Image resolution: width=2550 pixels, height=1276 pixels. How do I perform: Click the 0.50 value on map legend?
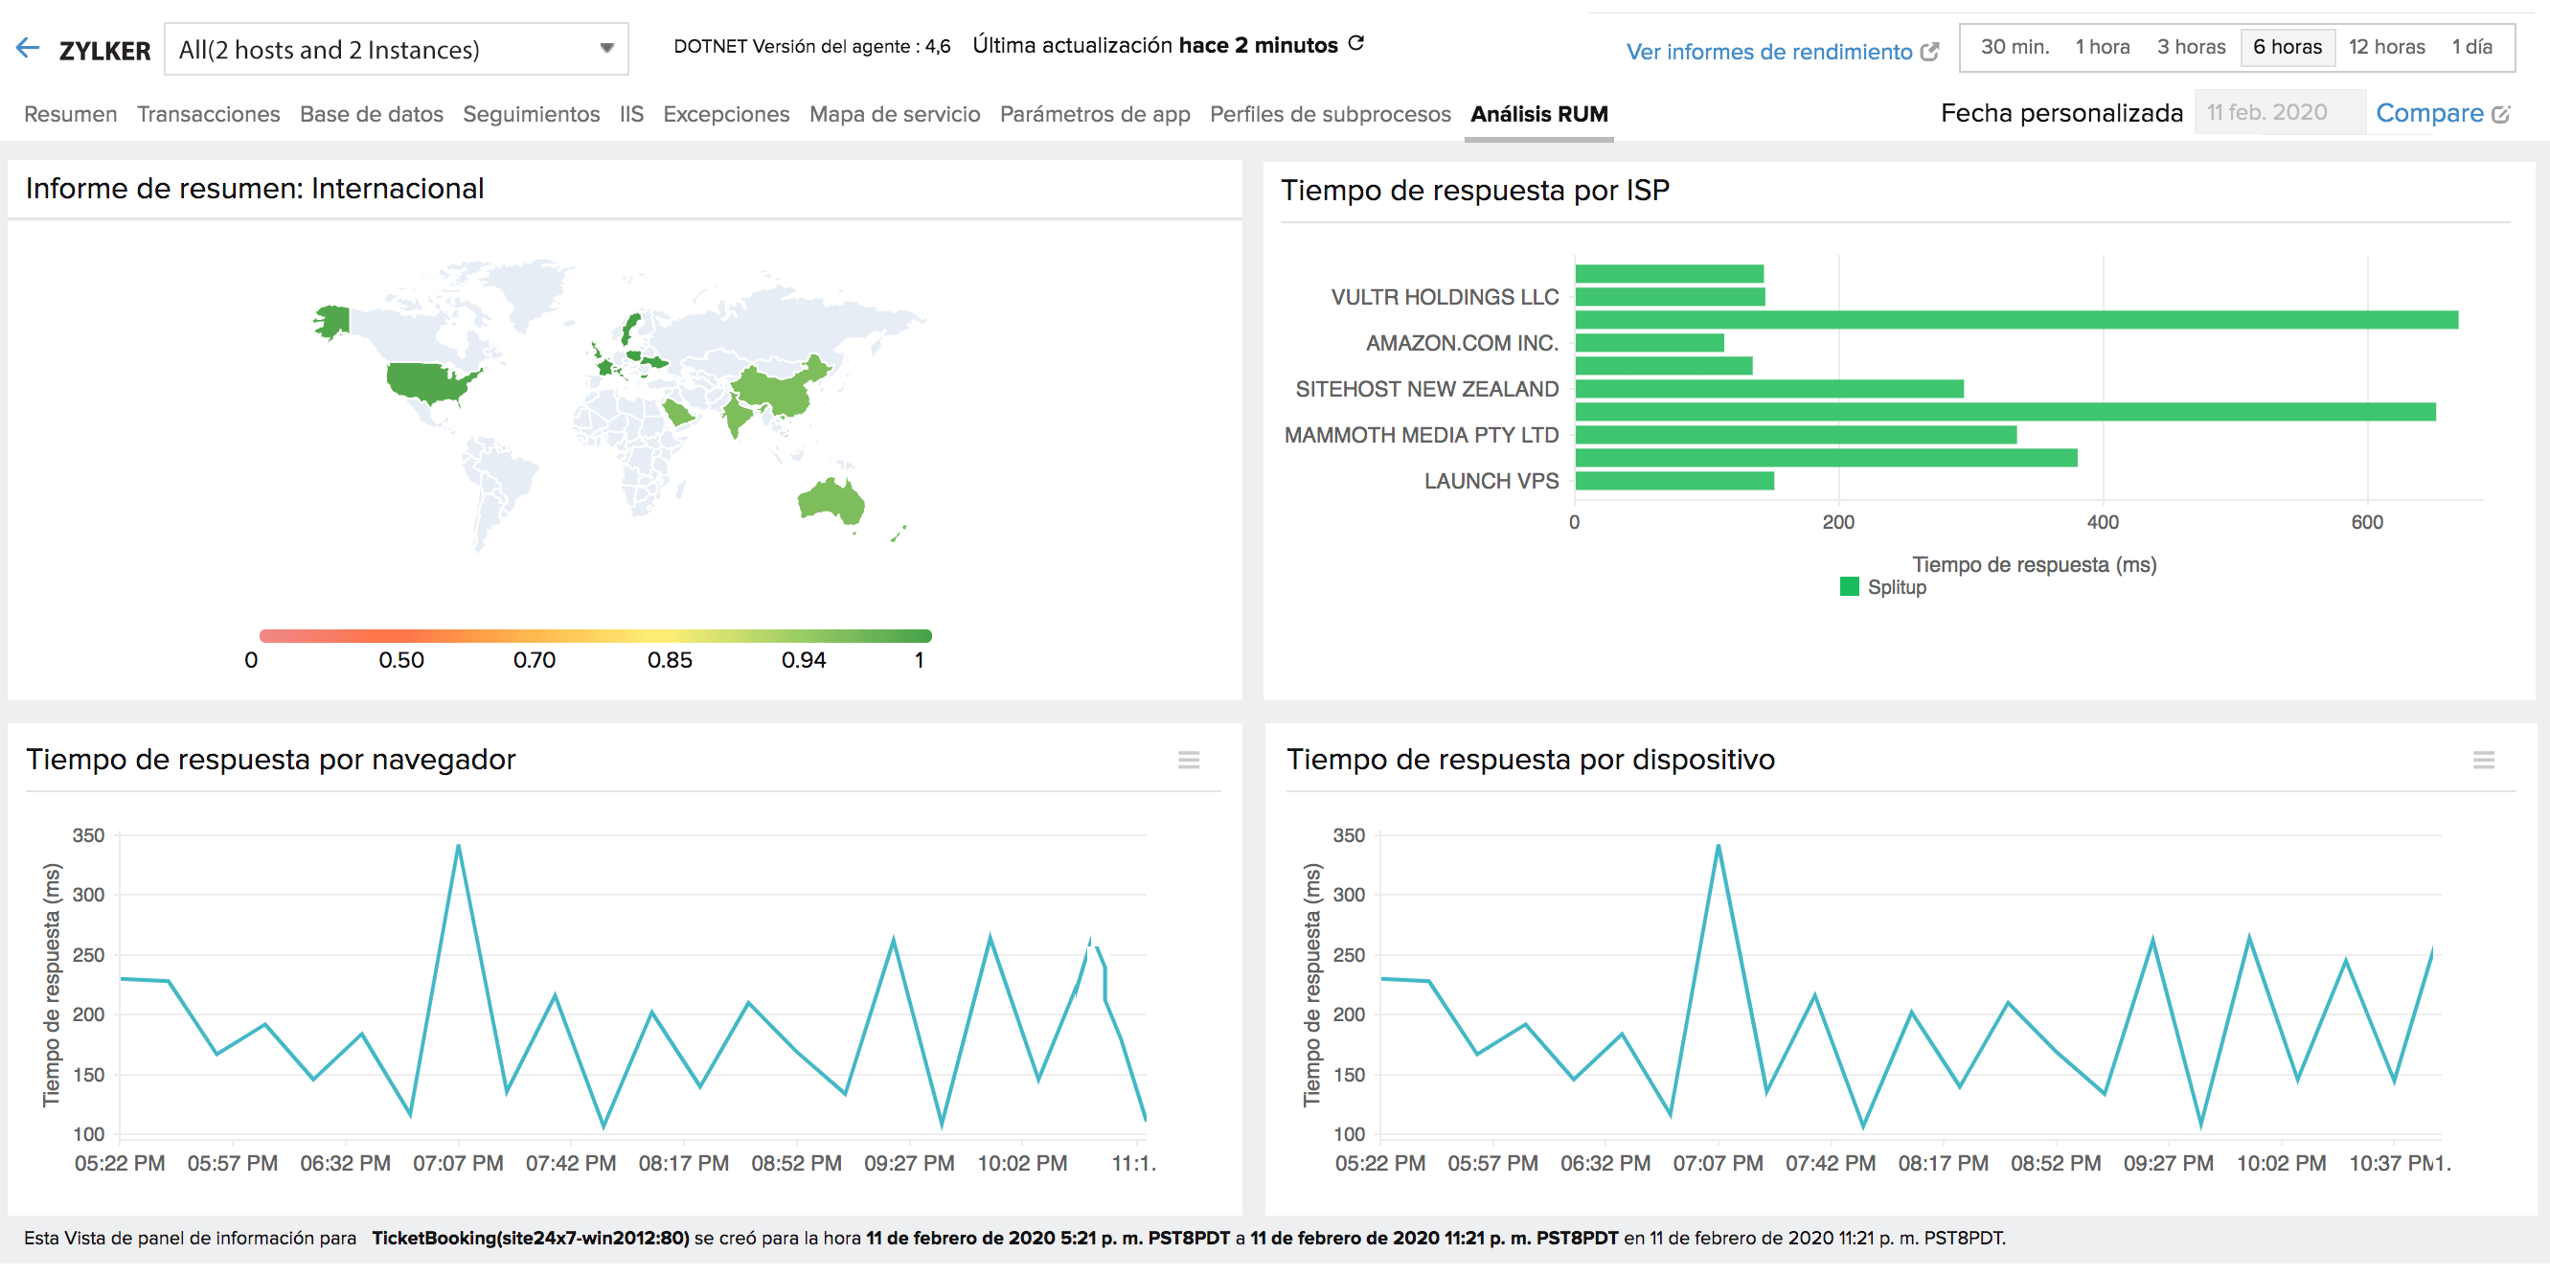point(401,660)
